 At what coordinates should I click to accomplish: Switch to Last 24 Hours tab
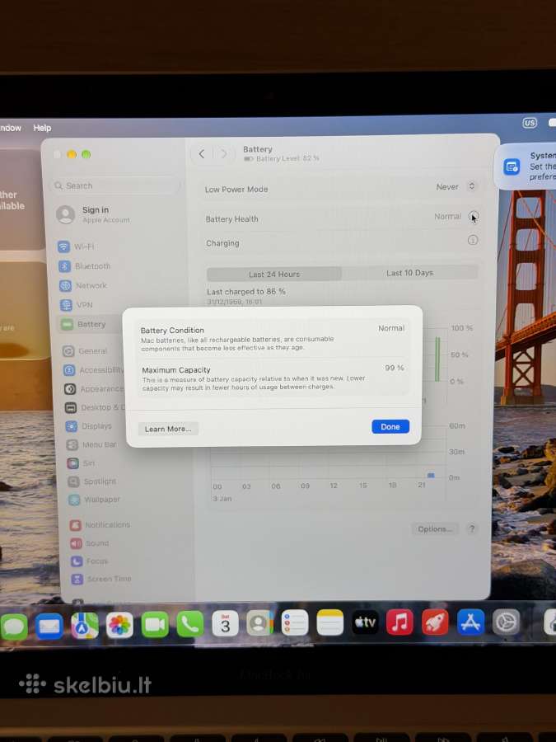tap(274, 274)
